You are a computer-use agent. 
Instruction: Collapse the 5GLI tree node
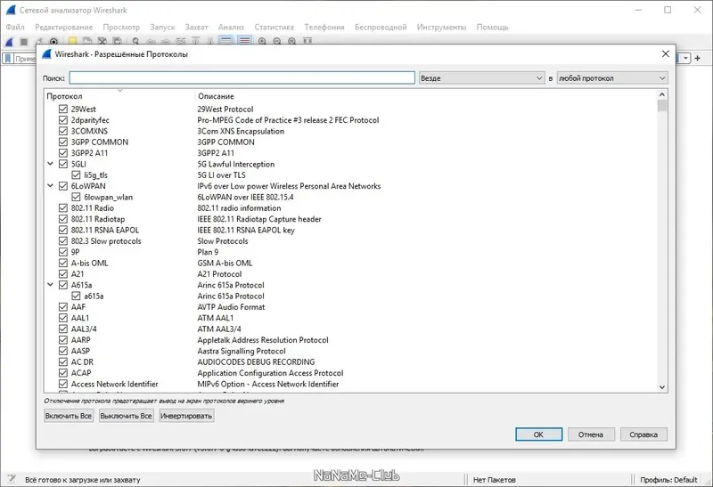(x=51, y=164)
